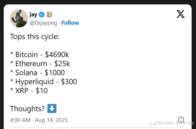Click the 'Tops this cycle:' heading text
This screenshot has height=129, width=196.
click(35, 37)
